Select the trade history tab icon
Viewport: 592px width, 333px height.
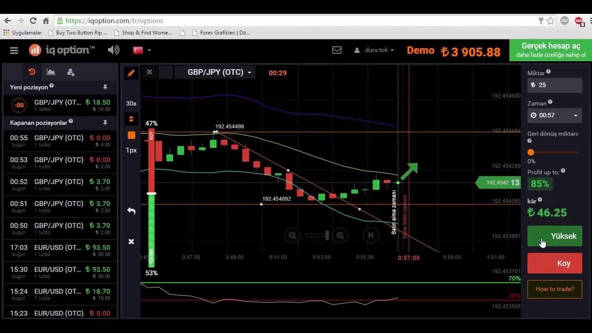coord(31,72)
